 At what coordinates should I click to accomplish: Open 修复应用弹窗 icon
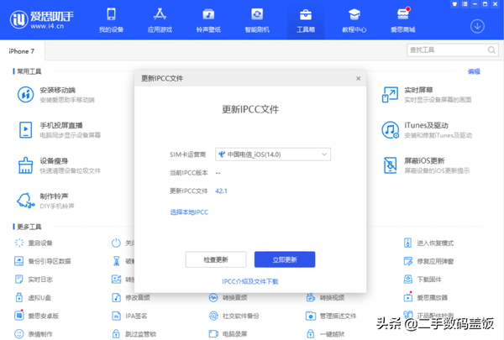point(407,261)
